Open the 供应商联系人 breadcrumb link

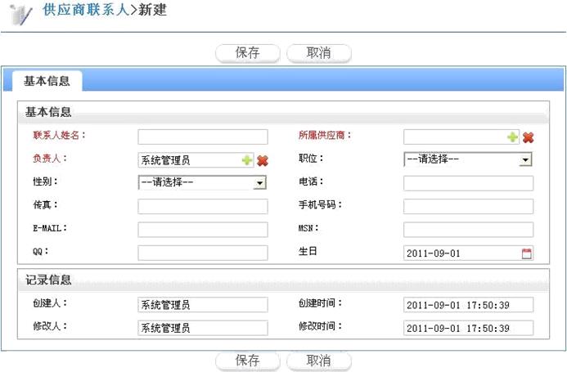(86, 10)
